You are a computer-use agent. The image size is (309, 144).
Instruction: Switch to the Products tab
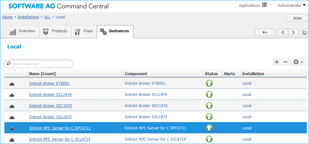click(x=55, y=31)
